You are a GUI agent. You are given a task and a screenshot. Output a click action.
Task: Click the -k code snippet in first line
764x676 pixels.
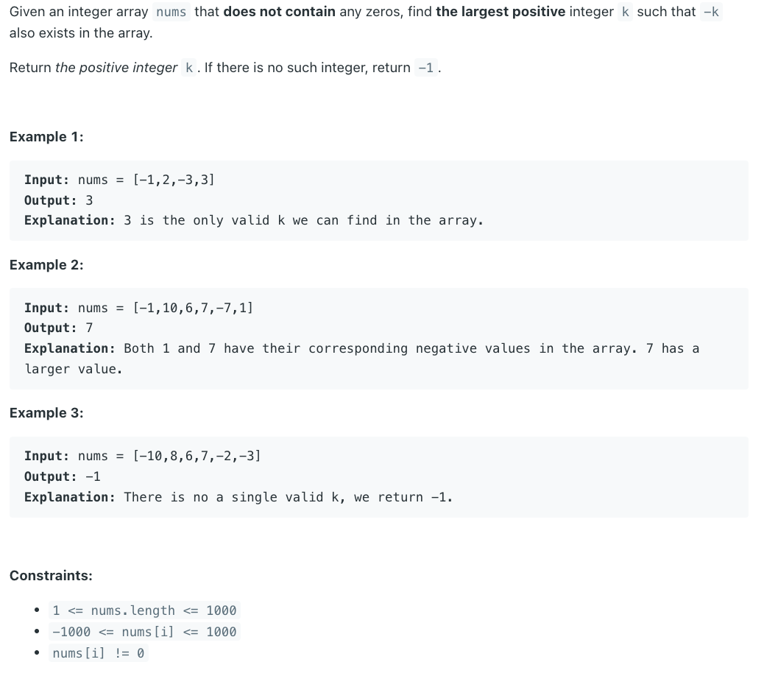pos(712,12)
